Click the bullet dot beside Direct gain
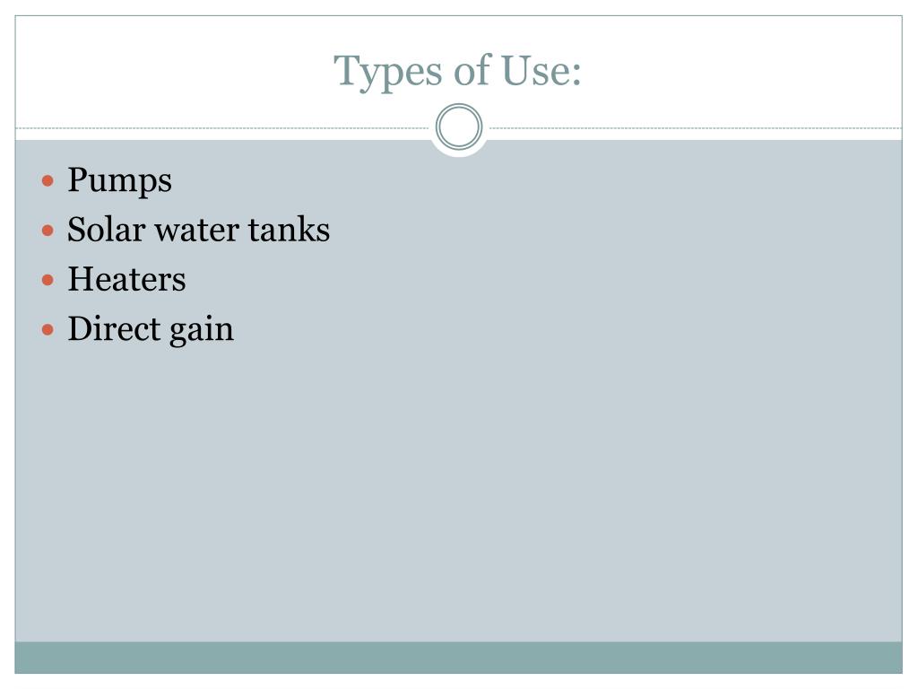Screen dimensions: 918x689 click(x=48, y=329)
